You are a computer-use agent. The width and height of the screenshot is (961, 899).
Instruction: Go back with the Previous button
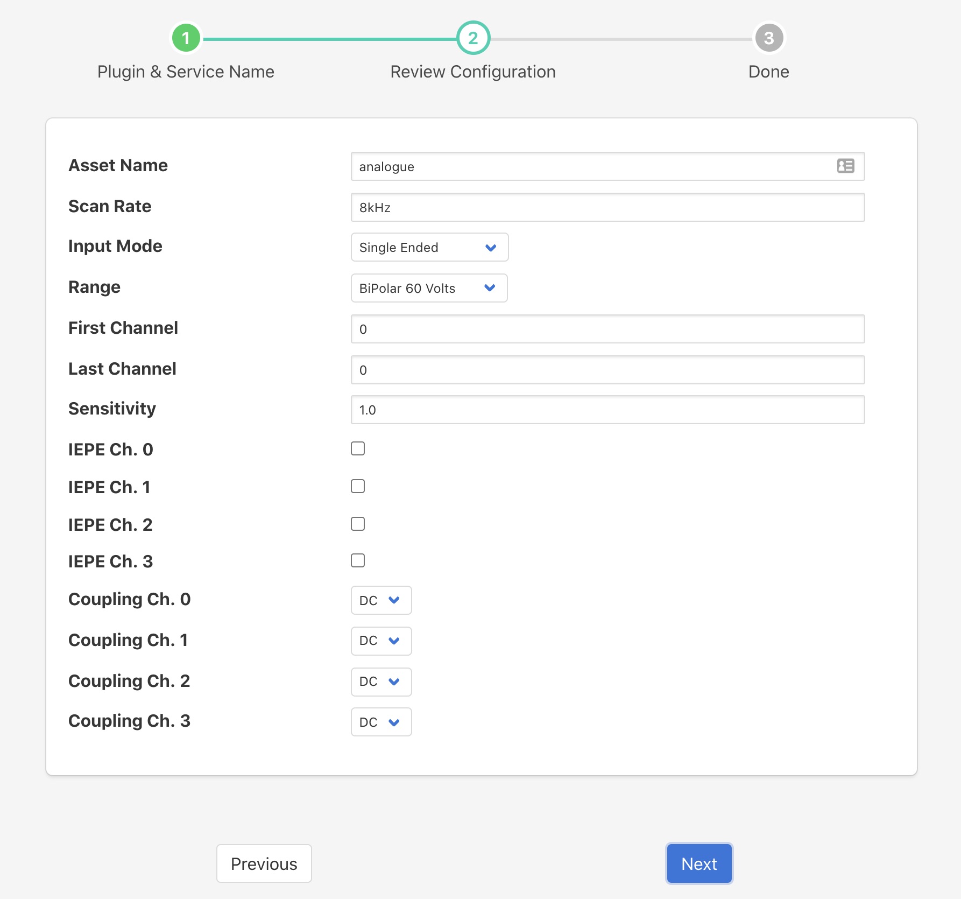point(264,863)
